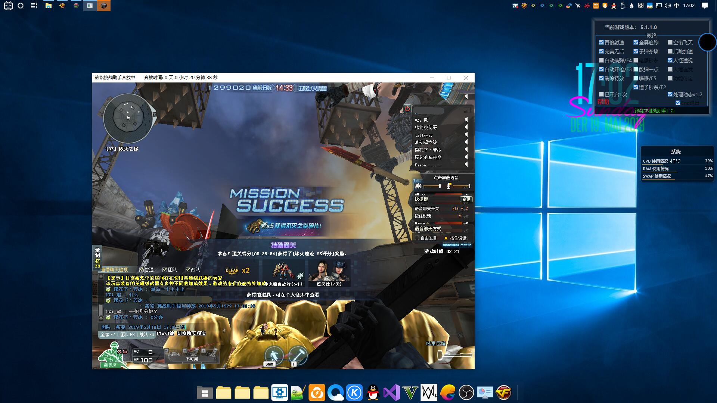Open Notepad++ from the dock
The image size is (717, 403).
298,393
